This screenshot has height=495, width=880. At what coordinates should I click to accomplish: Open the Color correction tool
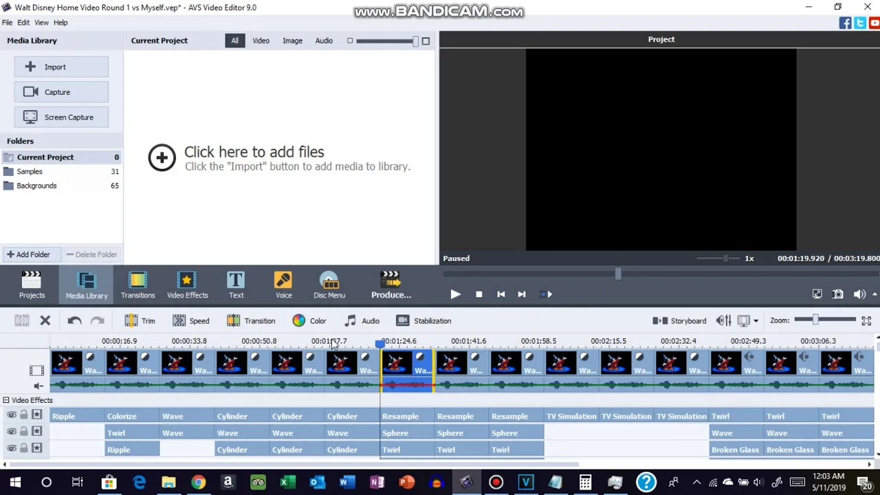[x=309, y=321]
